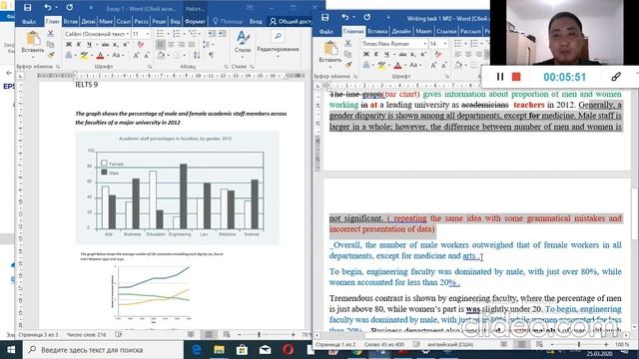The width and height of the screenshot is (639, 359).
Task: Expand line spacing options in Essay 1 window
Action: click(x=214, y=44)
